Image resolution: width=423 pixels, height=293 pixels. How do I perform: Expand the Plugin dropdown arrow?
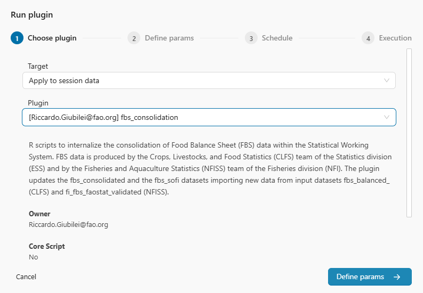(387, 117)
